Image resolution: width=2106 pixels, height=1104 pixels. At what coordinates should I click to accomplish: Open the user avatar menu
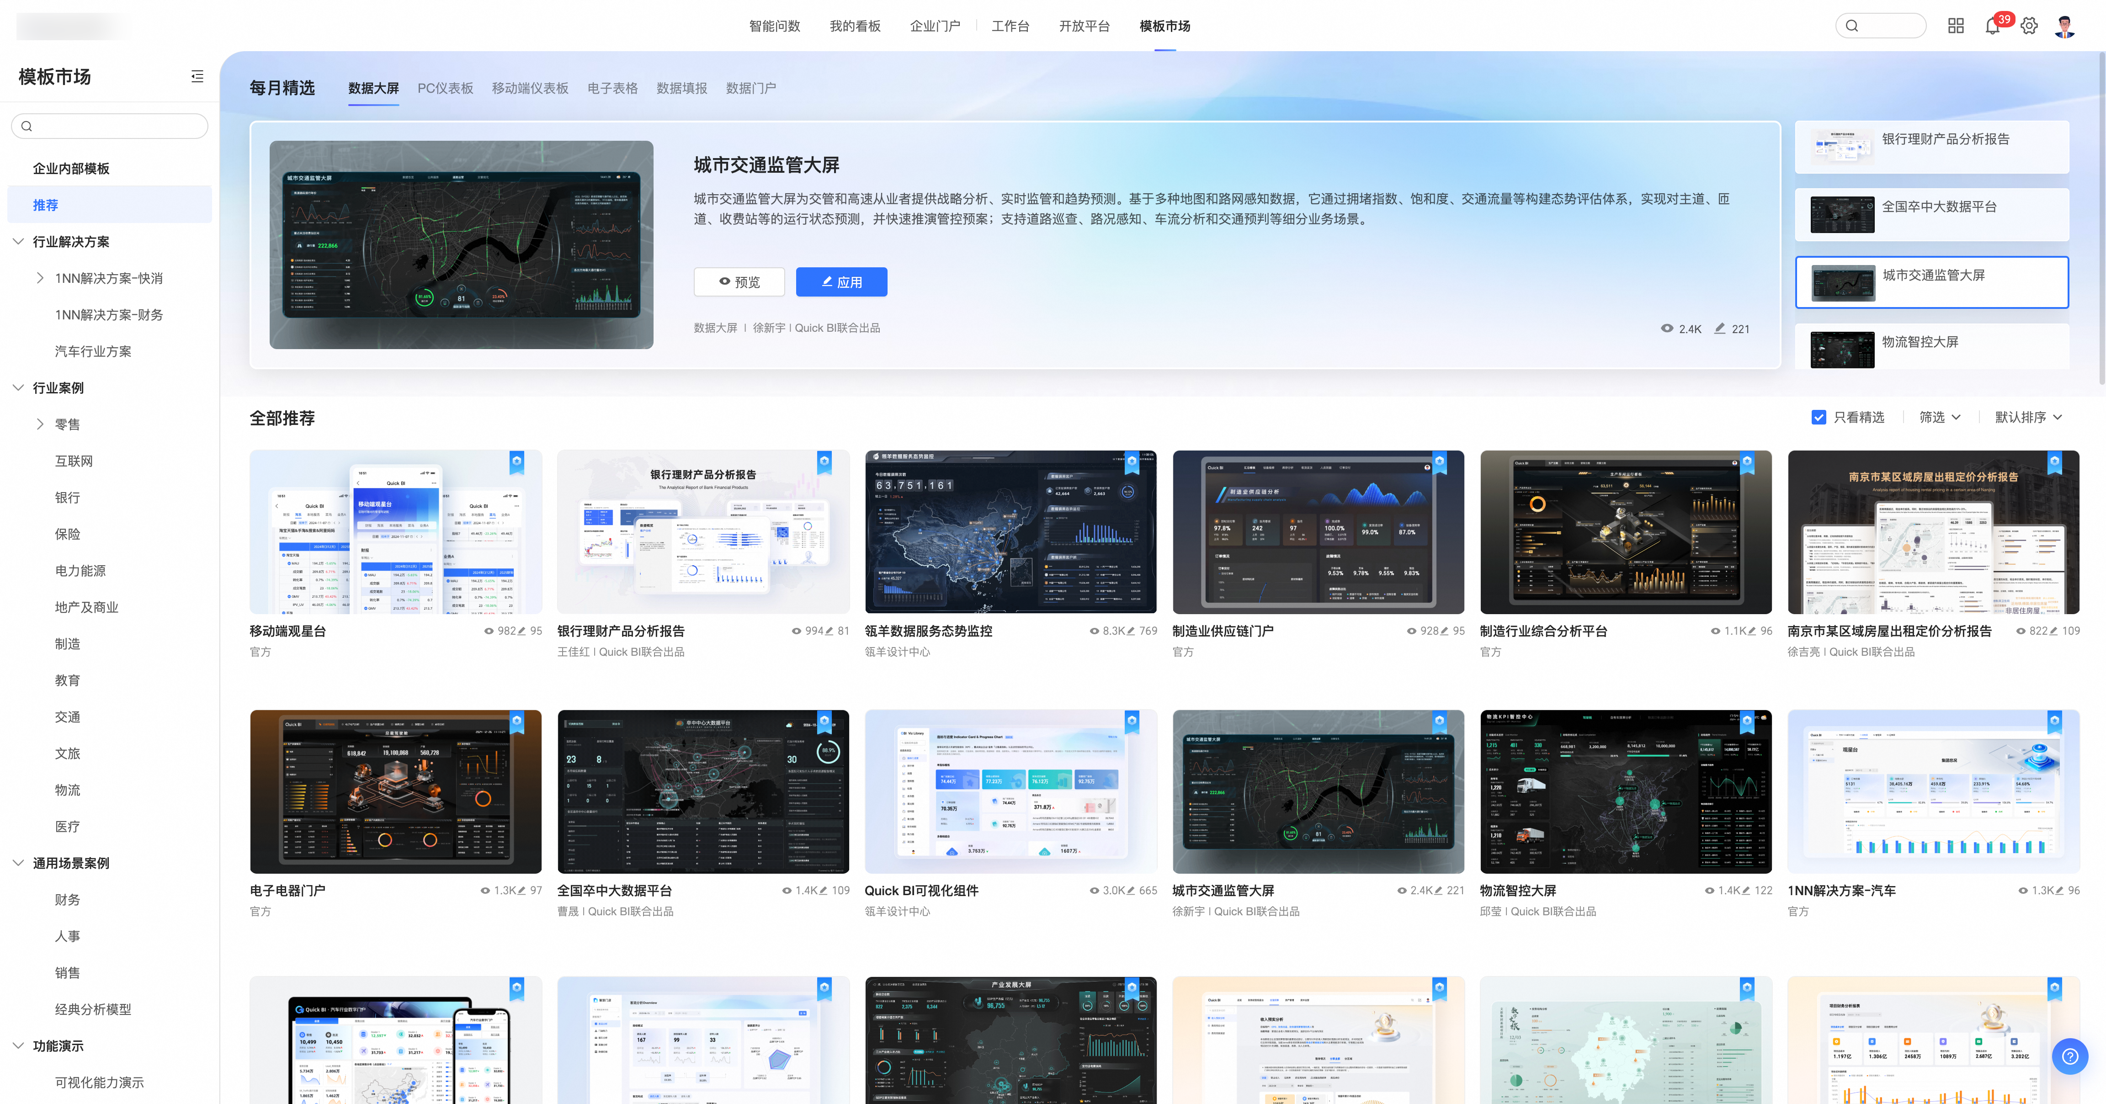pyautogui.click(x=2065, y=26)
